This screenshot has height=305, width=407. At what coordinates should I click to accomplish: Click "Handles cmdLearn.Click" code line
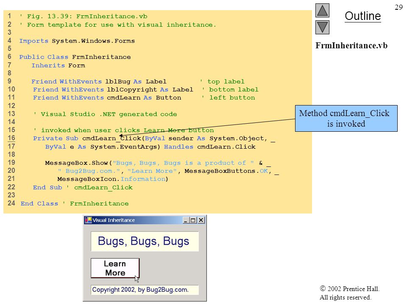click(x=150, y=147)
